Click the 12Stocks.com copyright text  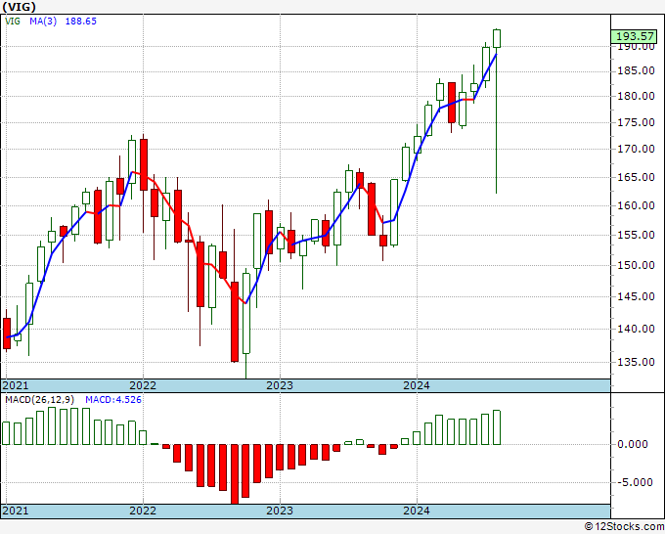[x=624, y=527]
